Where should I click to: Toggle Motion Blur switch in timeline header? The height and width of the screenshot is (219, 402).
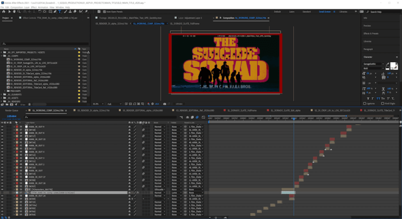pyautogui.click(x=197, y=117)
